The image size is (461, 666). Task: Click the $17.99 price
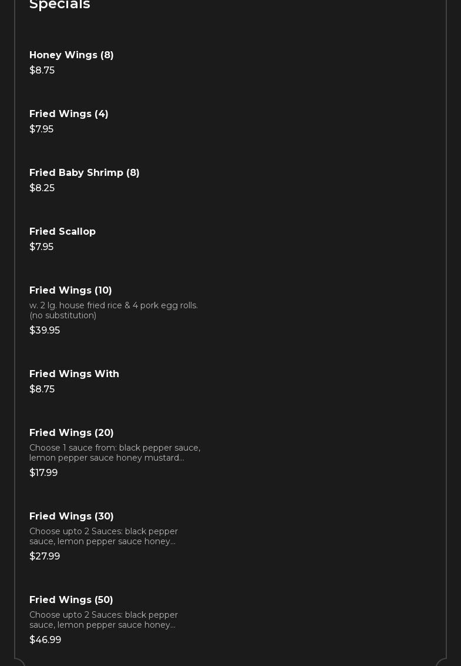point(43,473)
